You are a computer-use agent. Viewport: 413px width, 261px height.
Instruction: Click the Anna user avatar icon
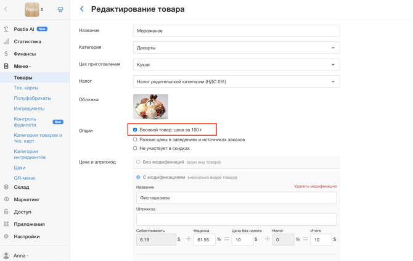(x=6, y=255)
